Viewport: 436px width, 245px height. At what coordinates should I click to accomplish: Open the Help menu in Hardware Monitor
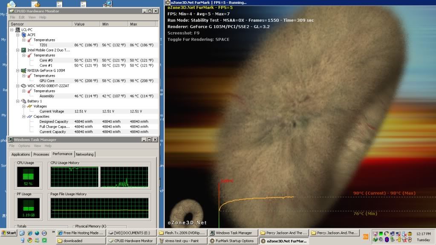[43, 17]
